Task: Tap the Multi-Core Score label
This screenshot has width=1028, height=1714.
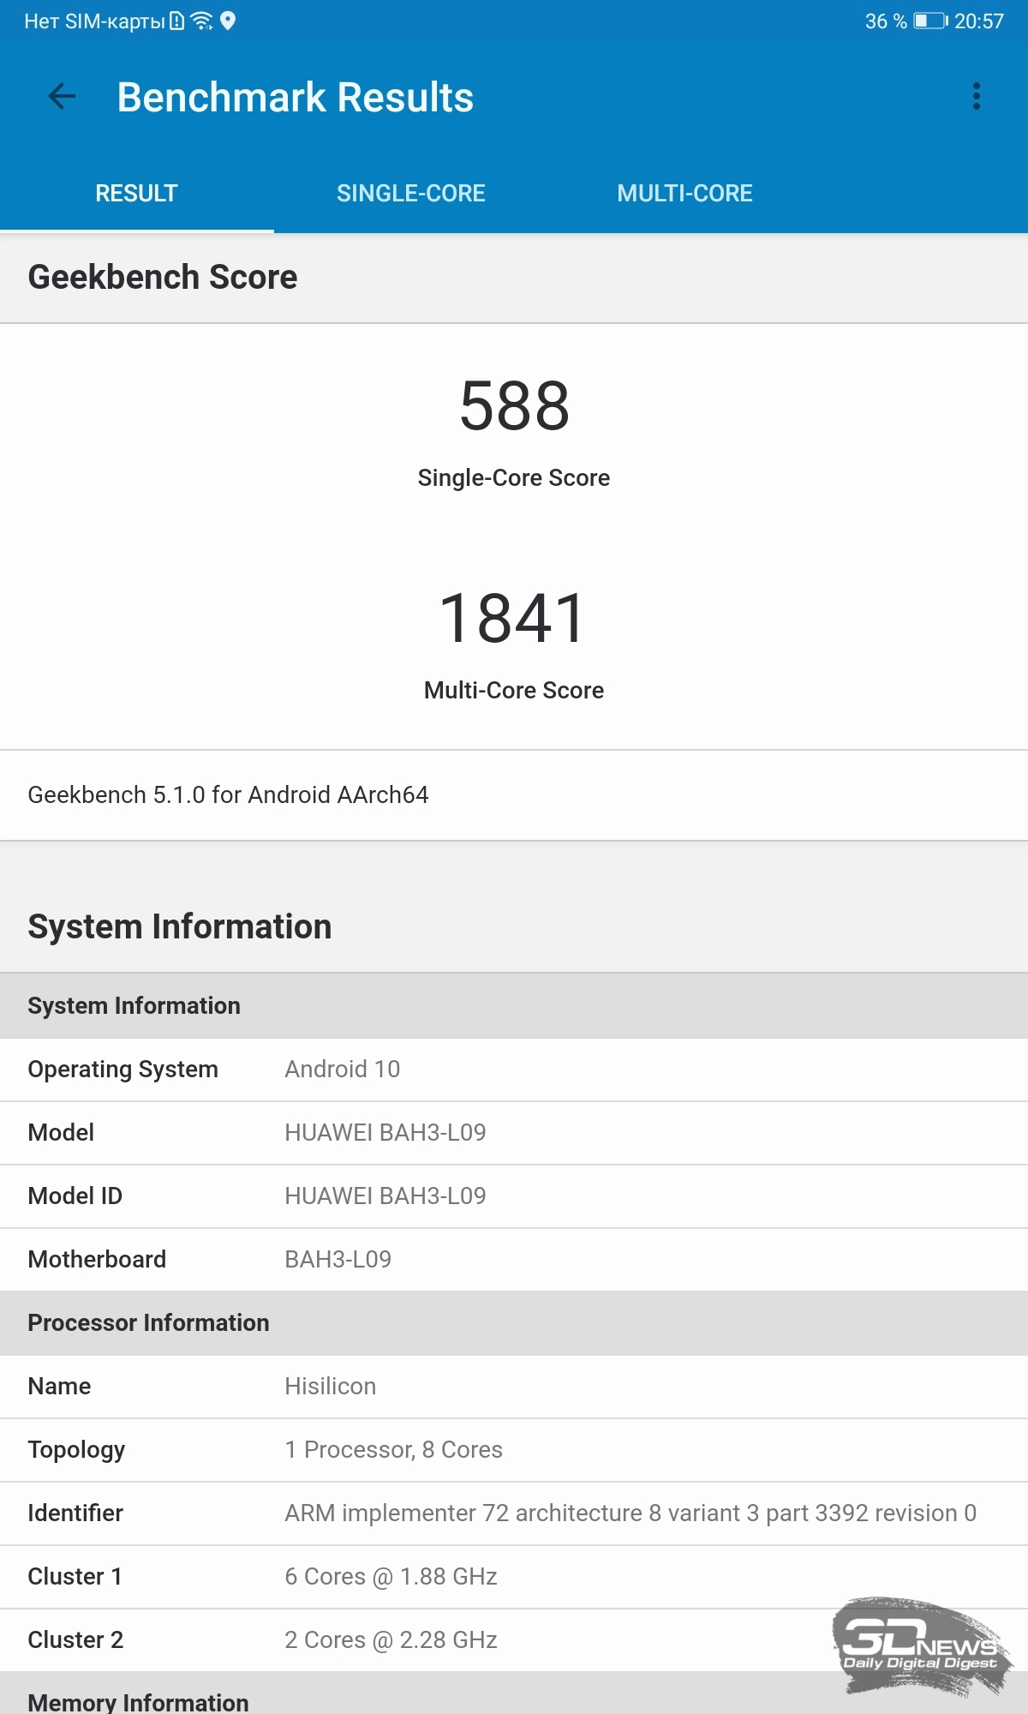Action: (514, 690)
